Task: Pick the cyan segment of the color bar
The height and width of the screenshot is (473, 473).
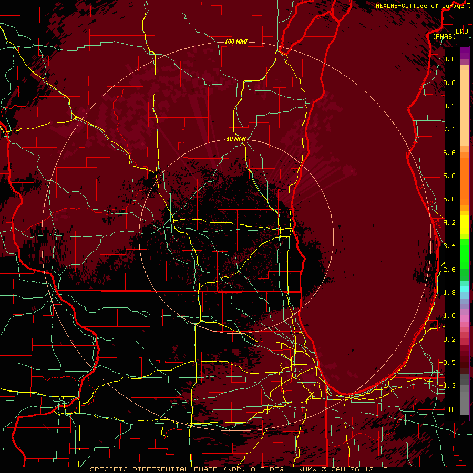Action: 464,289
